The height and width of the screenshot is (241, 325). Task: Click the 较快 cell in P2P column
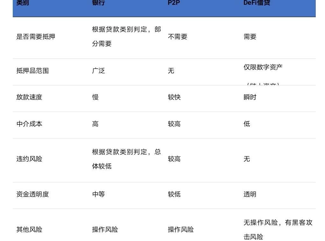tap(174, 97)
